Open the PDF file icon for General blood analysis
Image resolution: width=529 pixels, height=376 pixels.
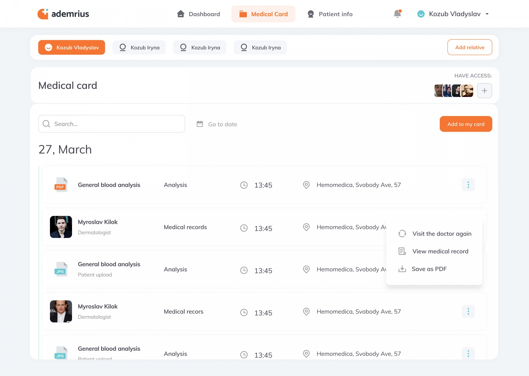(61, 185)
